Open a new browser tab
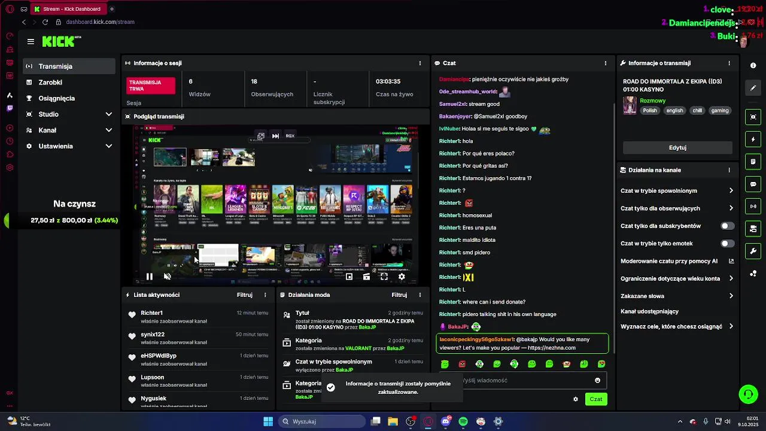Image resolution: width=766 pixels, height=431 pixels. 112,9
